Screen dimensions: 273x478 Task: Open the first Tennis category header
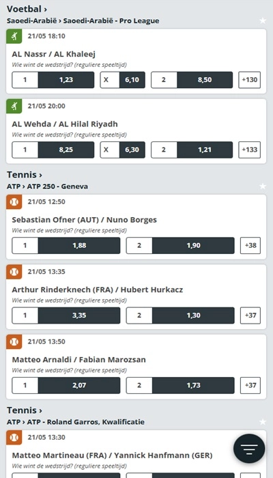pos(25,175)
